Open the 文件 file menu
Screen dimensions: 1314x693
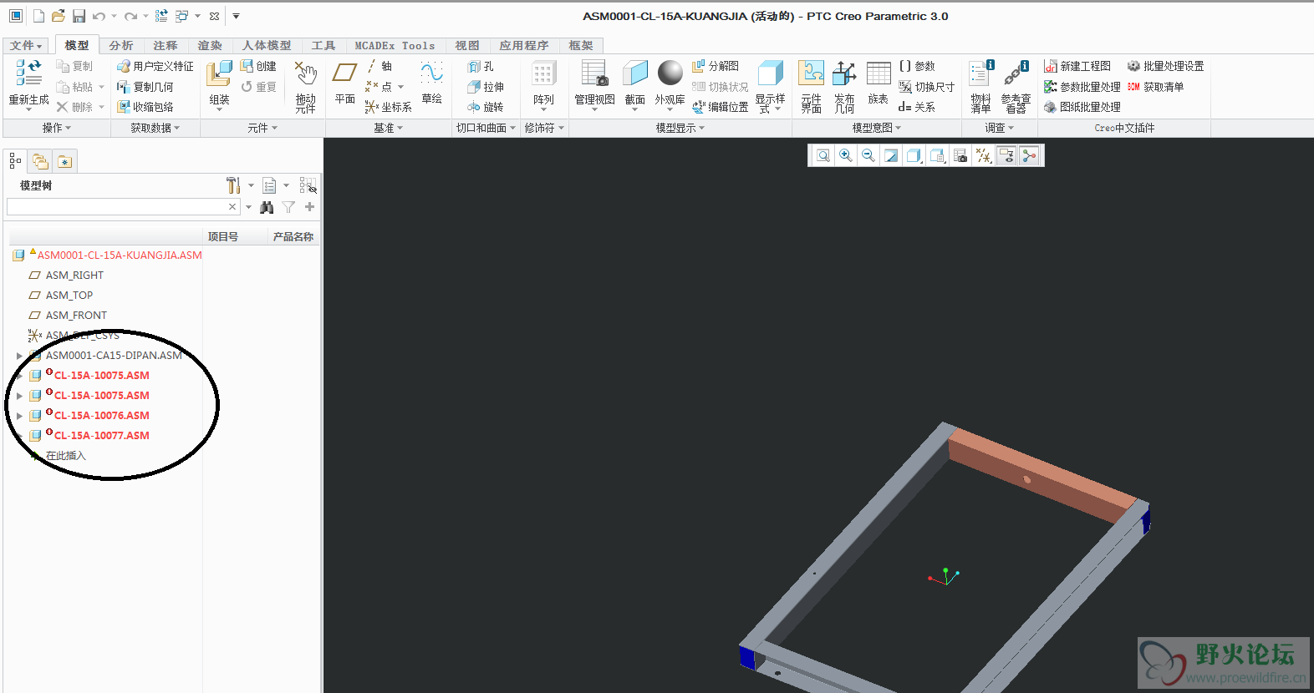(26, 45)
